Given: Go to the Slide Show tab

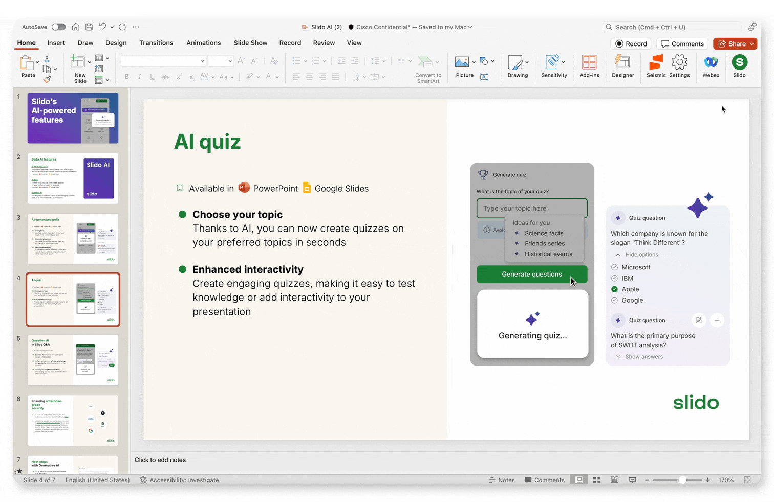Looking at the screenshot, I should pyautogui.click(x=250, y=43).
